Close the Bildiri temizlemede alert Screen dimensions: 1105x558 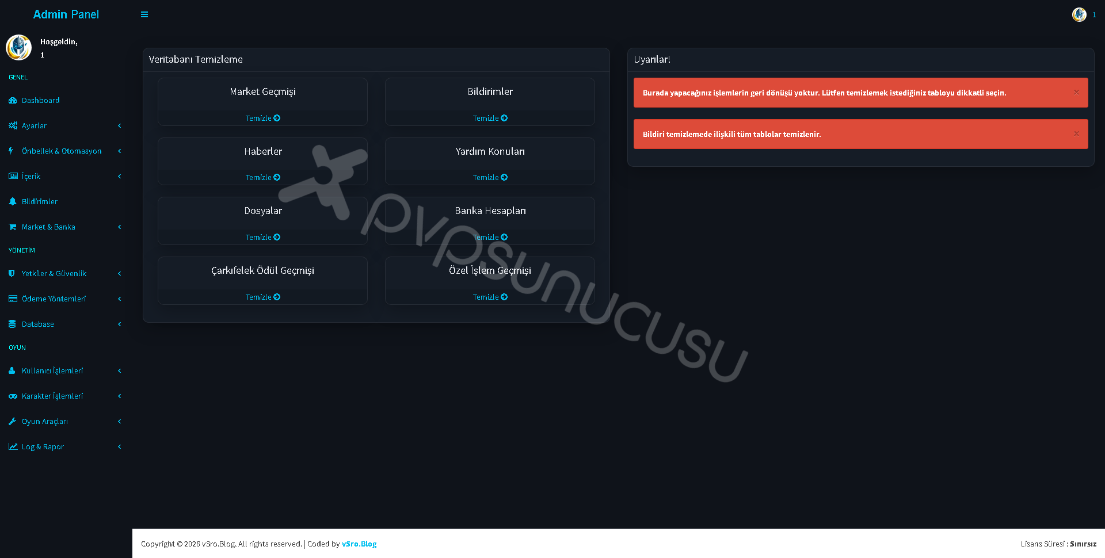click(1076, 133)
